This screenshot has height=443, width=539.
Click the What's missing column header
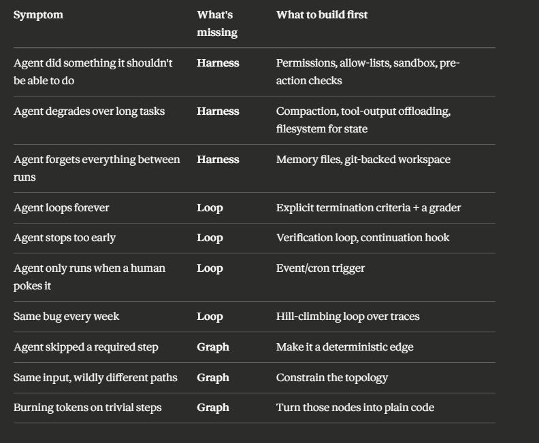pyautogui.click(x=217, y=24)
